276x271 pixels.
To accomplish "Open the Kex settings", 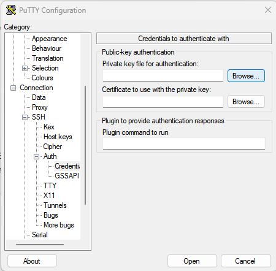I will (x=48, y=127).
